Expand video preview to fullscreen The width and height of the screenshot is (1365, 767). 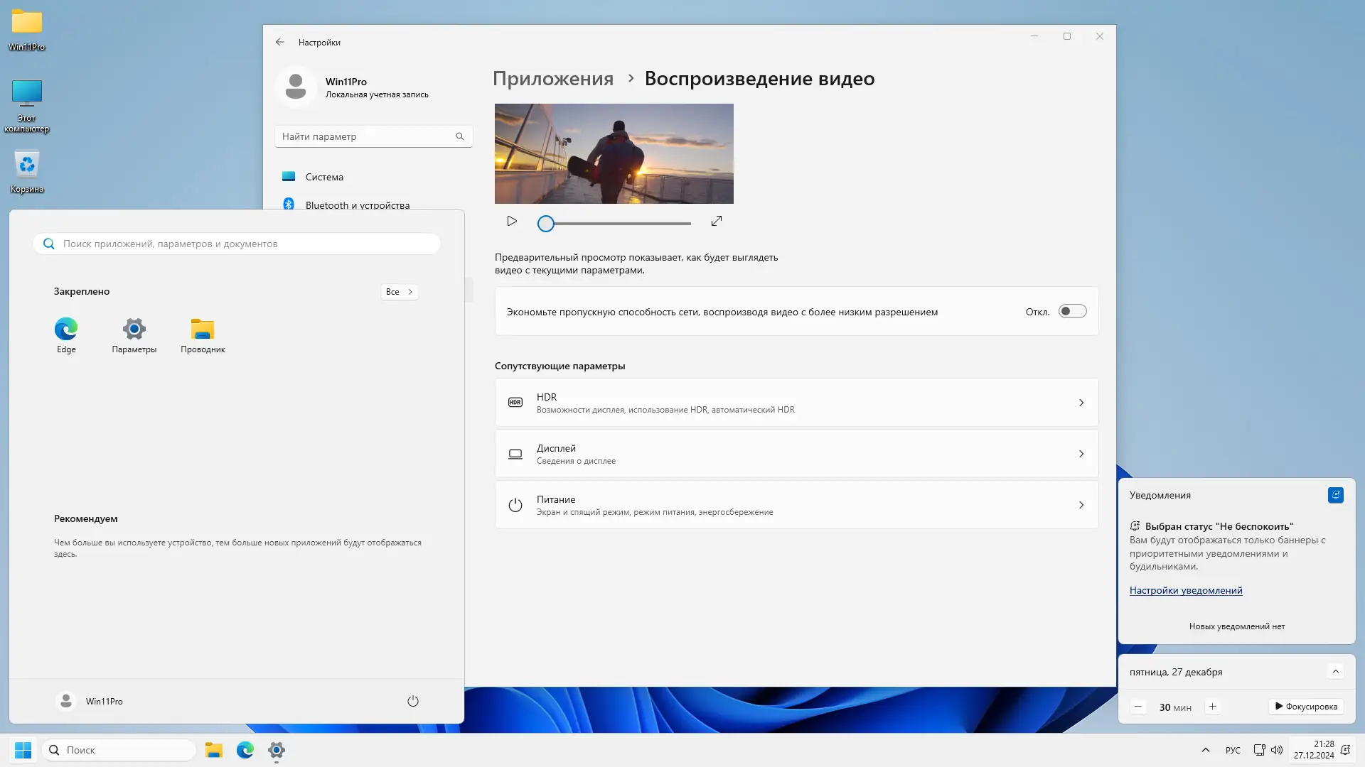(717, 222)
